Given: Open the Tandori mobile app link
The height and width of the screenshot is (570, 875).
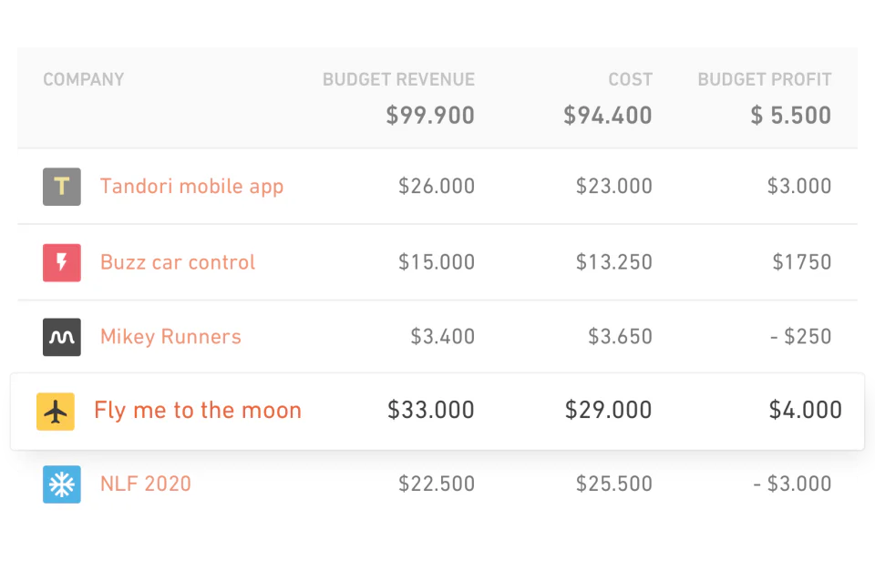Looking at the screenshot, I should (x=191, y=187).
